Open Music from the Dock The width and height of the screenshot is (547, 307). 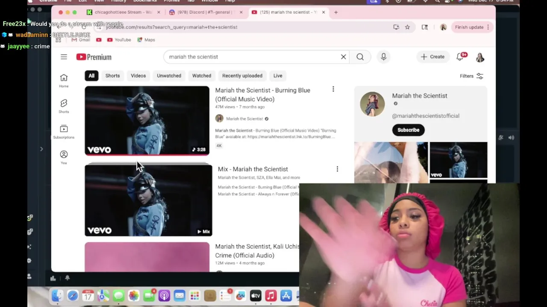(x=271, y=295)
